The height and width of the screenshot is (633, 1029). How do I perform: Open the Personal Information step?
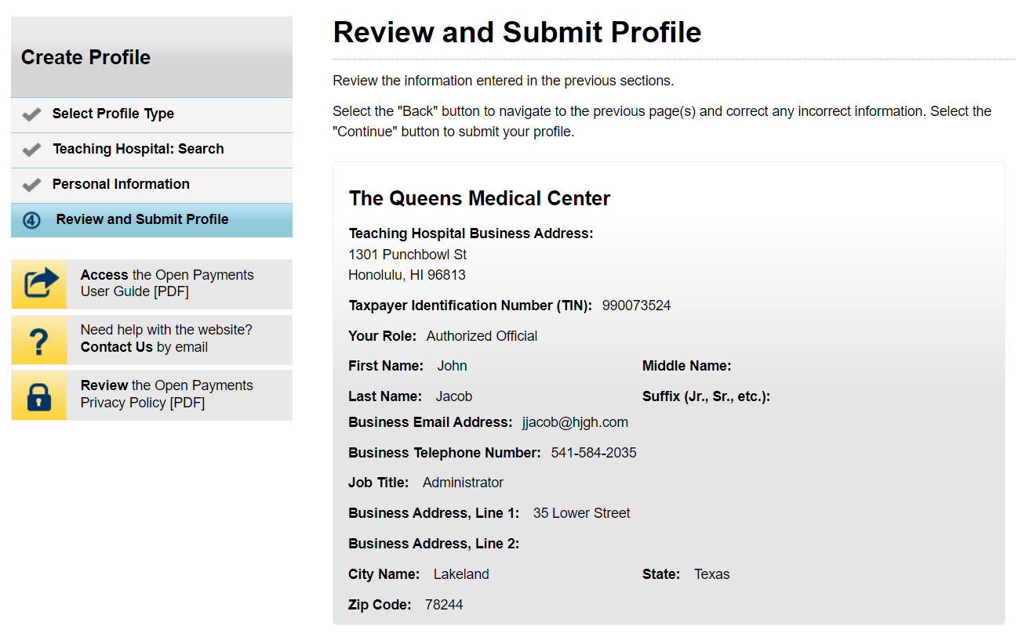121,184
